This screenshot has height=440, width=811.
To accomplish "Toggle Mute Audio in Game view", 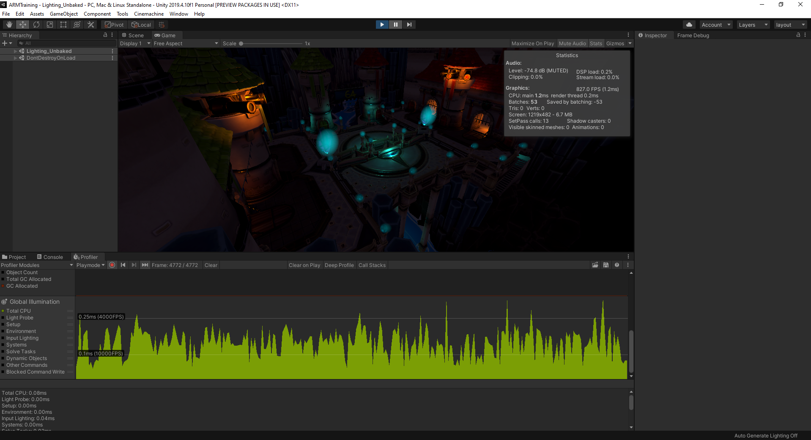I will (x=572, y=44).
